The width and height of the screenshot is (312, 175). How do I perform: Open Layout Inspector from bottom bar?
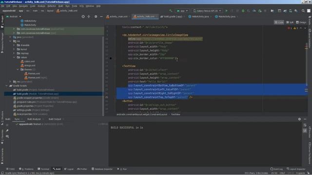(296, 169)
